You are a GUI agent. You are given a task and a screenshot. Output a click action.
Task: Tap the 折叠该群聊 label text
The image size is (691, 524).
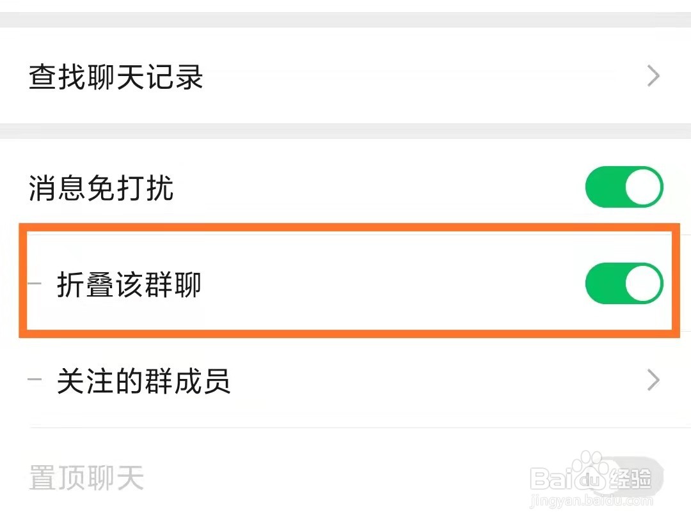pos(129,284)
